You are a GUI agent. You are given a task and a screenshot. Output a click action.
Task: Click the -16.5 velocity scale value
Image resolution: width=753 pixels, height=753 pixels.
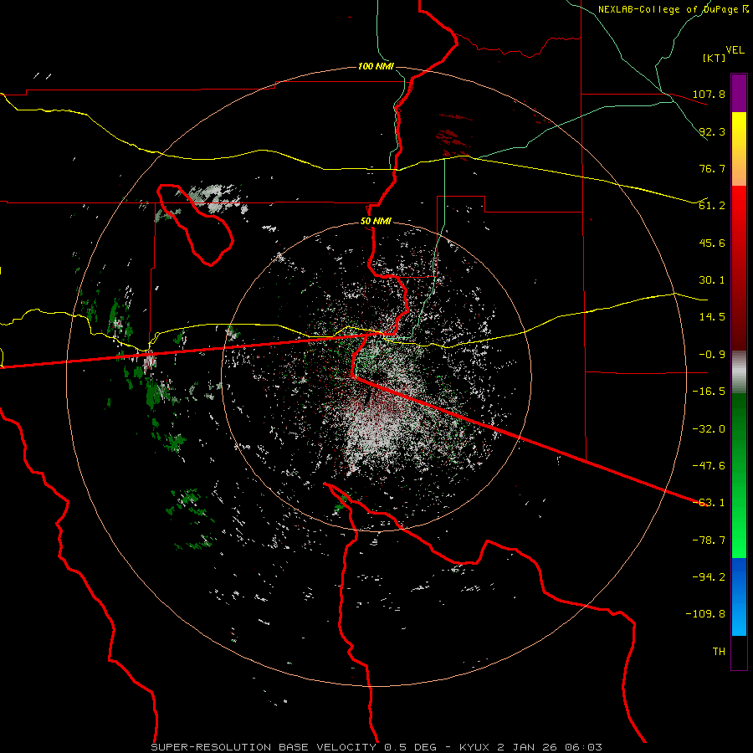[x=709, y=392]
